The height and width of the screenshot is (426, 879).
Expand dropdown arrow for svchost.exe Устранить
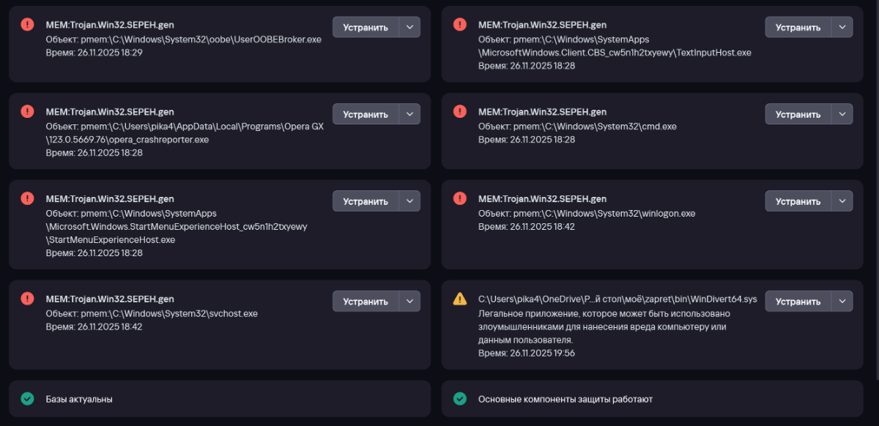(x=409, y=301)
